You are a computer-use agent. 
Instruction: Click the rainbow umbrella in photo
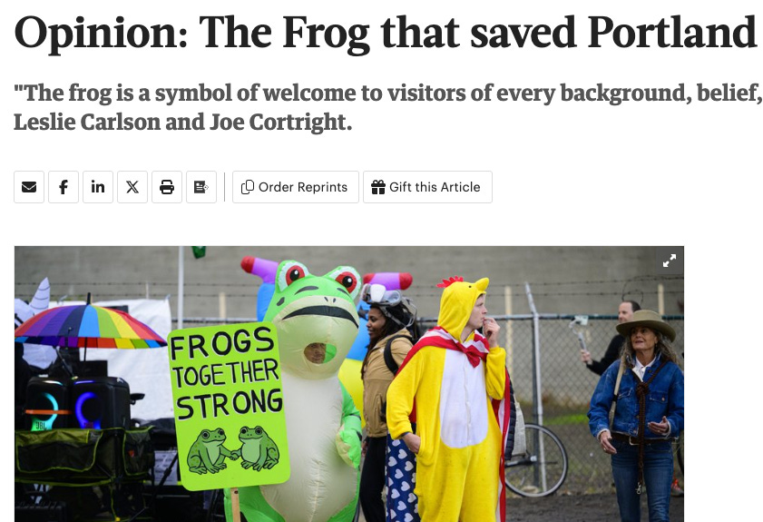tap(91, 326)
